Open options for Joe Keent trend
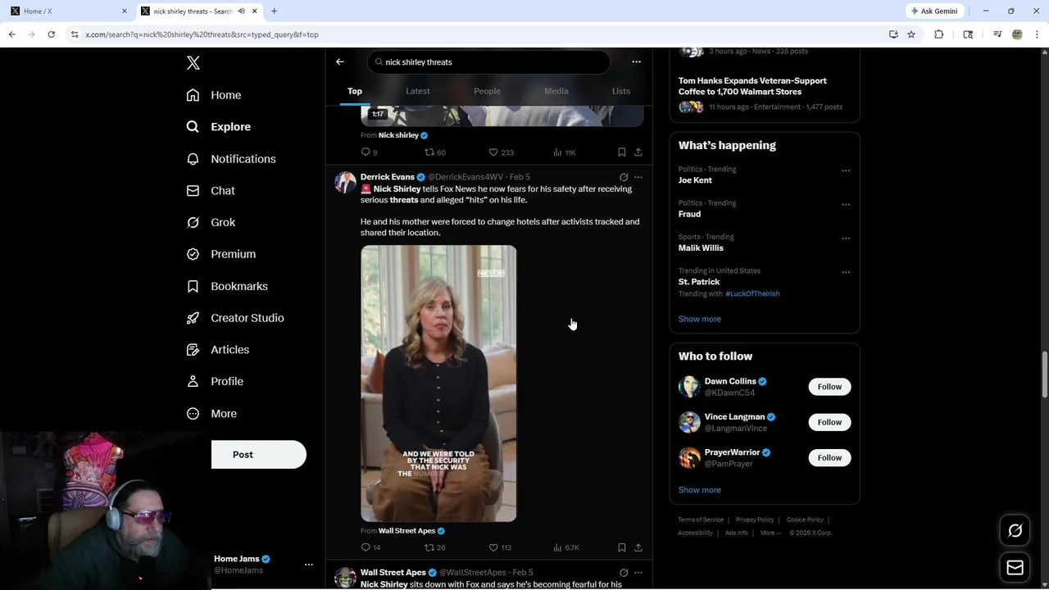This screenshot has height=590, width=1049. pyautogui.click(x=846, y=170)
